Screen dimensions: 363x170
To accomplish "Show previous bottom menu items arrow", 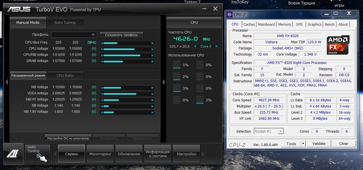I will pyautogui.click(x=55, y=154).
